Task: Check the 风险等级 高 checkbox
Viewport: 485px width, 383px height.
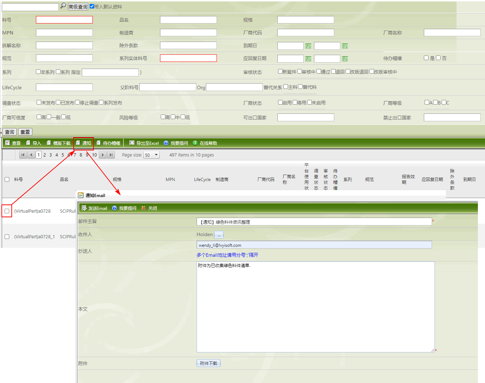Action: point(163,117)
